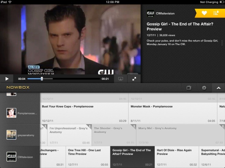Click alert flag on I'm Unprofessional tile
225x168 pixels.
89,126
